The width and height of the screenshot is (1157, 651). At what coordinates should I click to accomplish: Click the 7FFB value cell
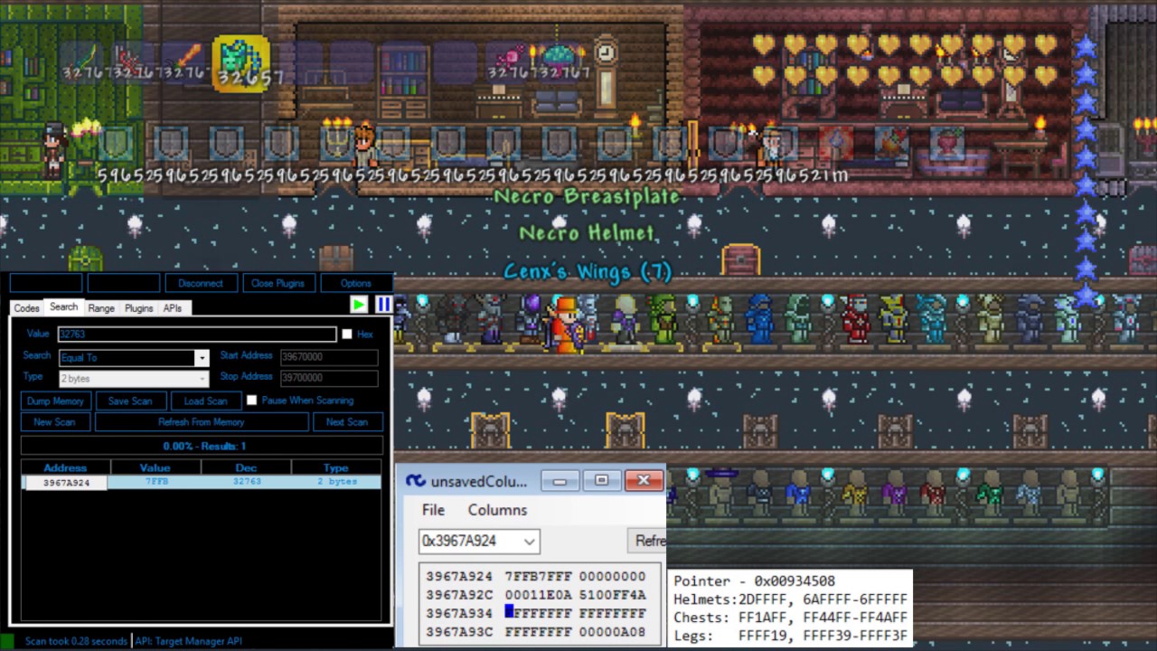point(155,482)
